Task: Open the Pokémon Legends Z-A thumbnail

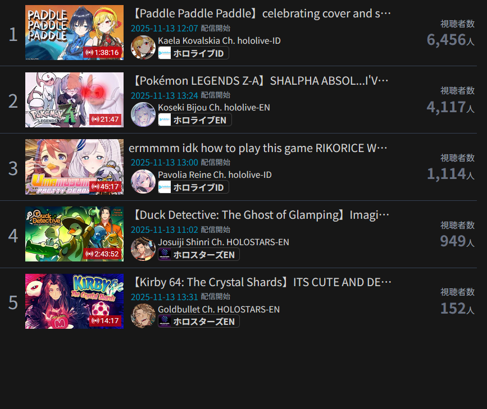Action: [74, 100]
